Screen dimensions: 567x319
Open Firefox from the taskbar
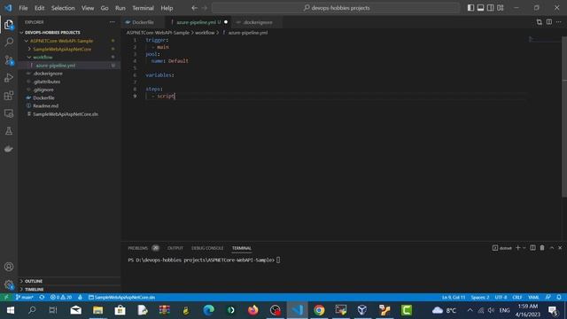click(x=253, y=310)
